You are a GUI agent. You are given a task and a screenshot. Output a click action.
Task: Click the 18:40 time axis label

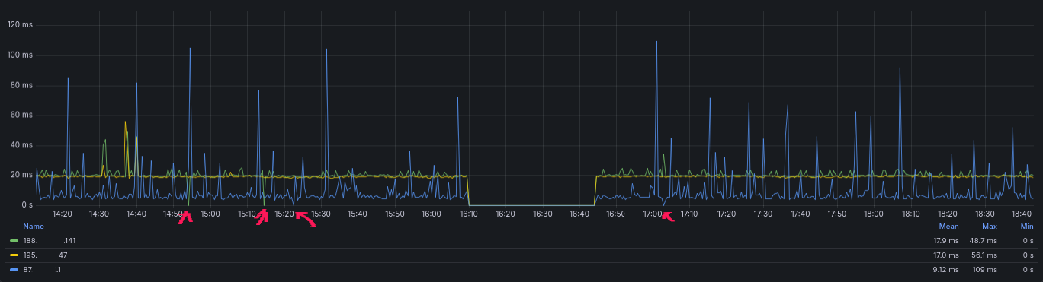1022,214
